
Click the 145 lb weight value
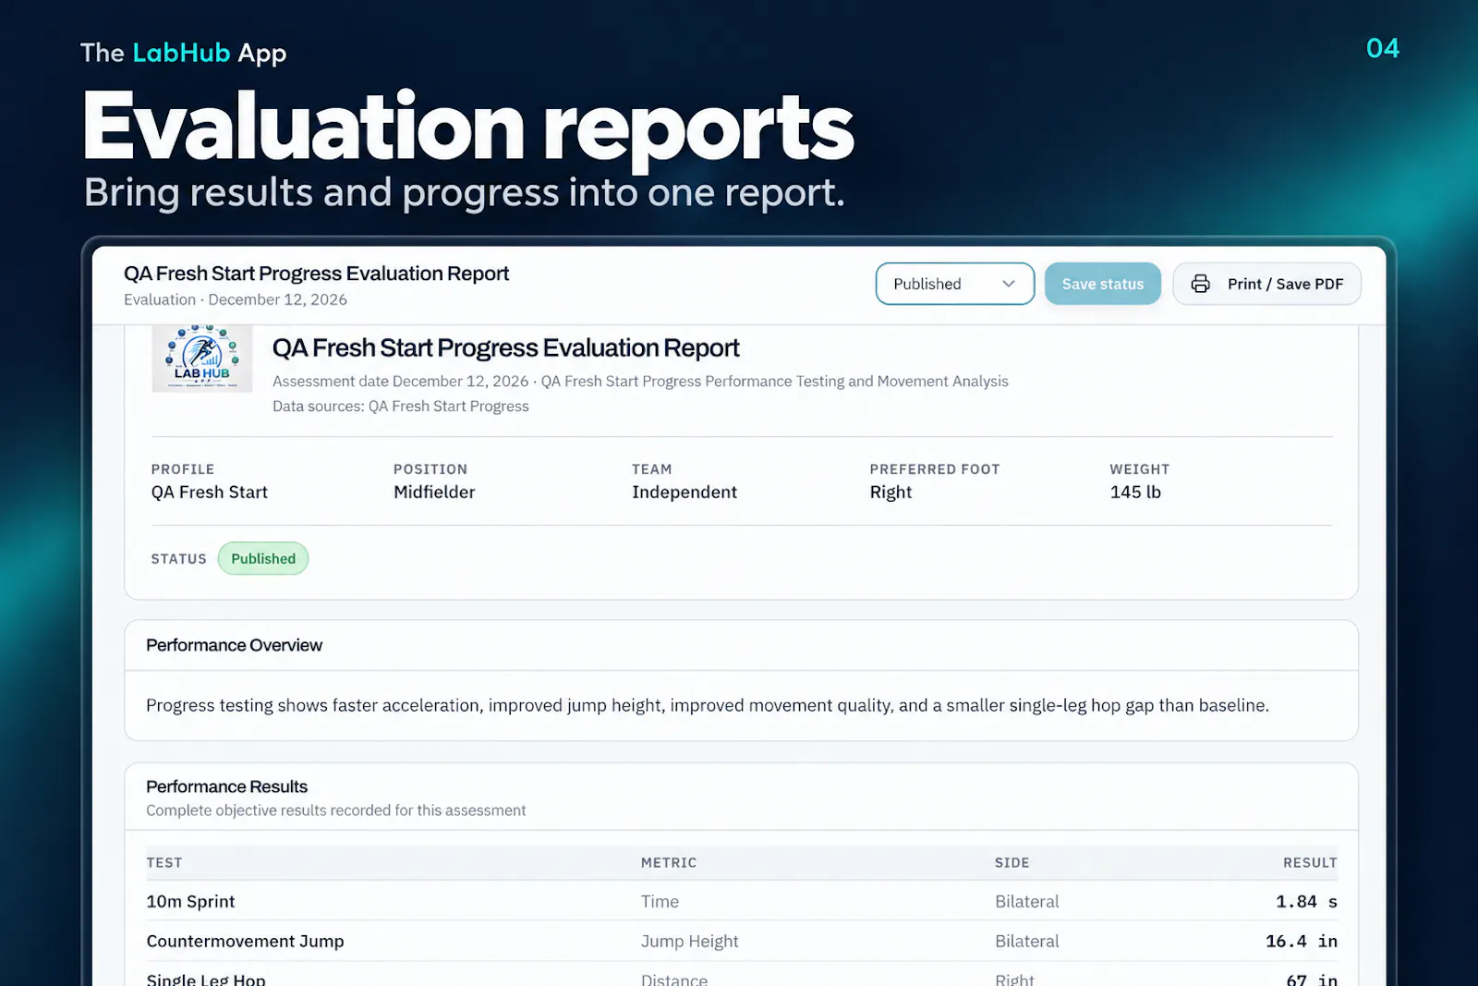click(x=1135, y=493)
